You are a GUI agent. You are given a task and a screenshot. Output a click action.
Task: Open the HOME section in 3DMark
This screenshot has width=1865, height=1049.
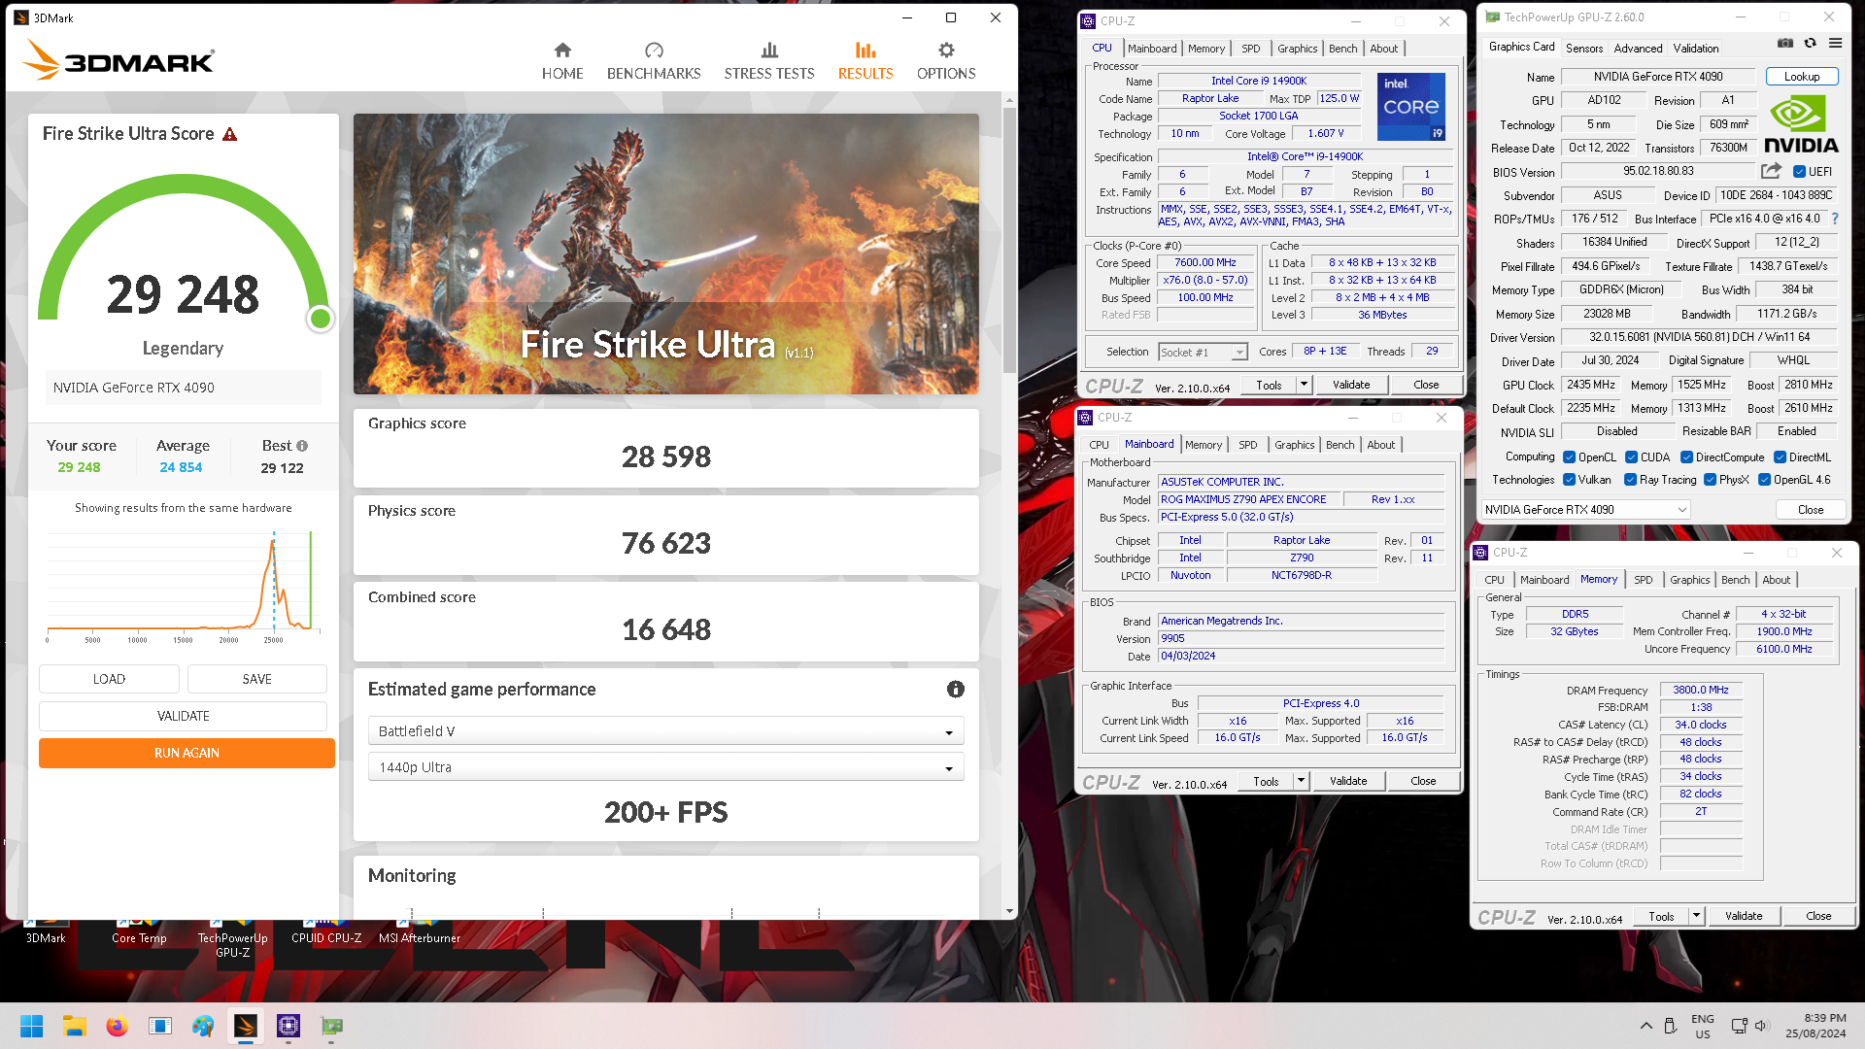click(x=562, y=61)
